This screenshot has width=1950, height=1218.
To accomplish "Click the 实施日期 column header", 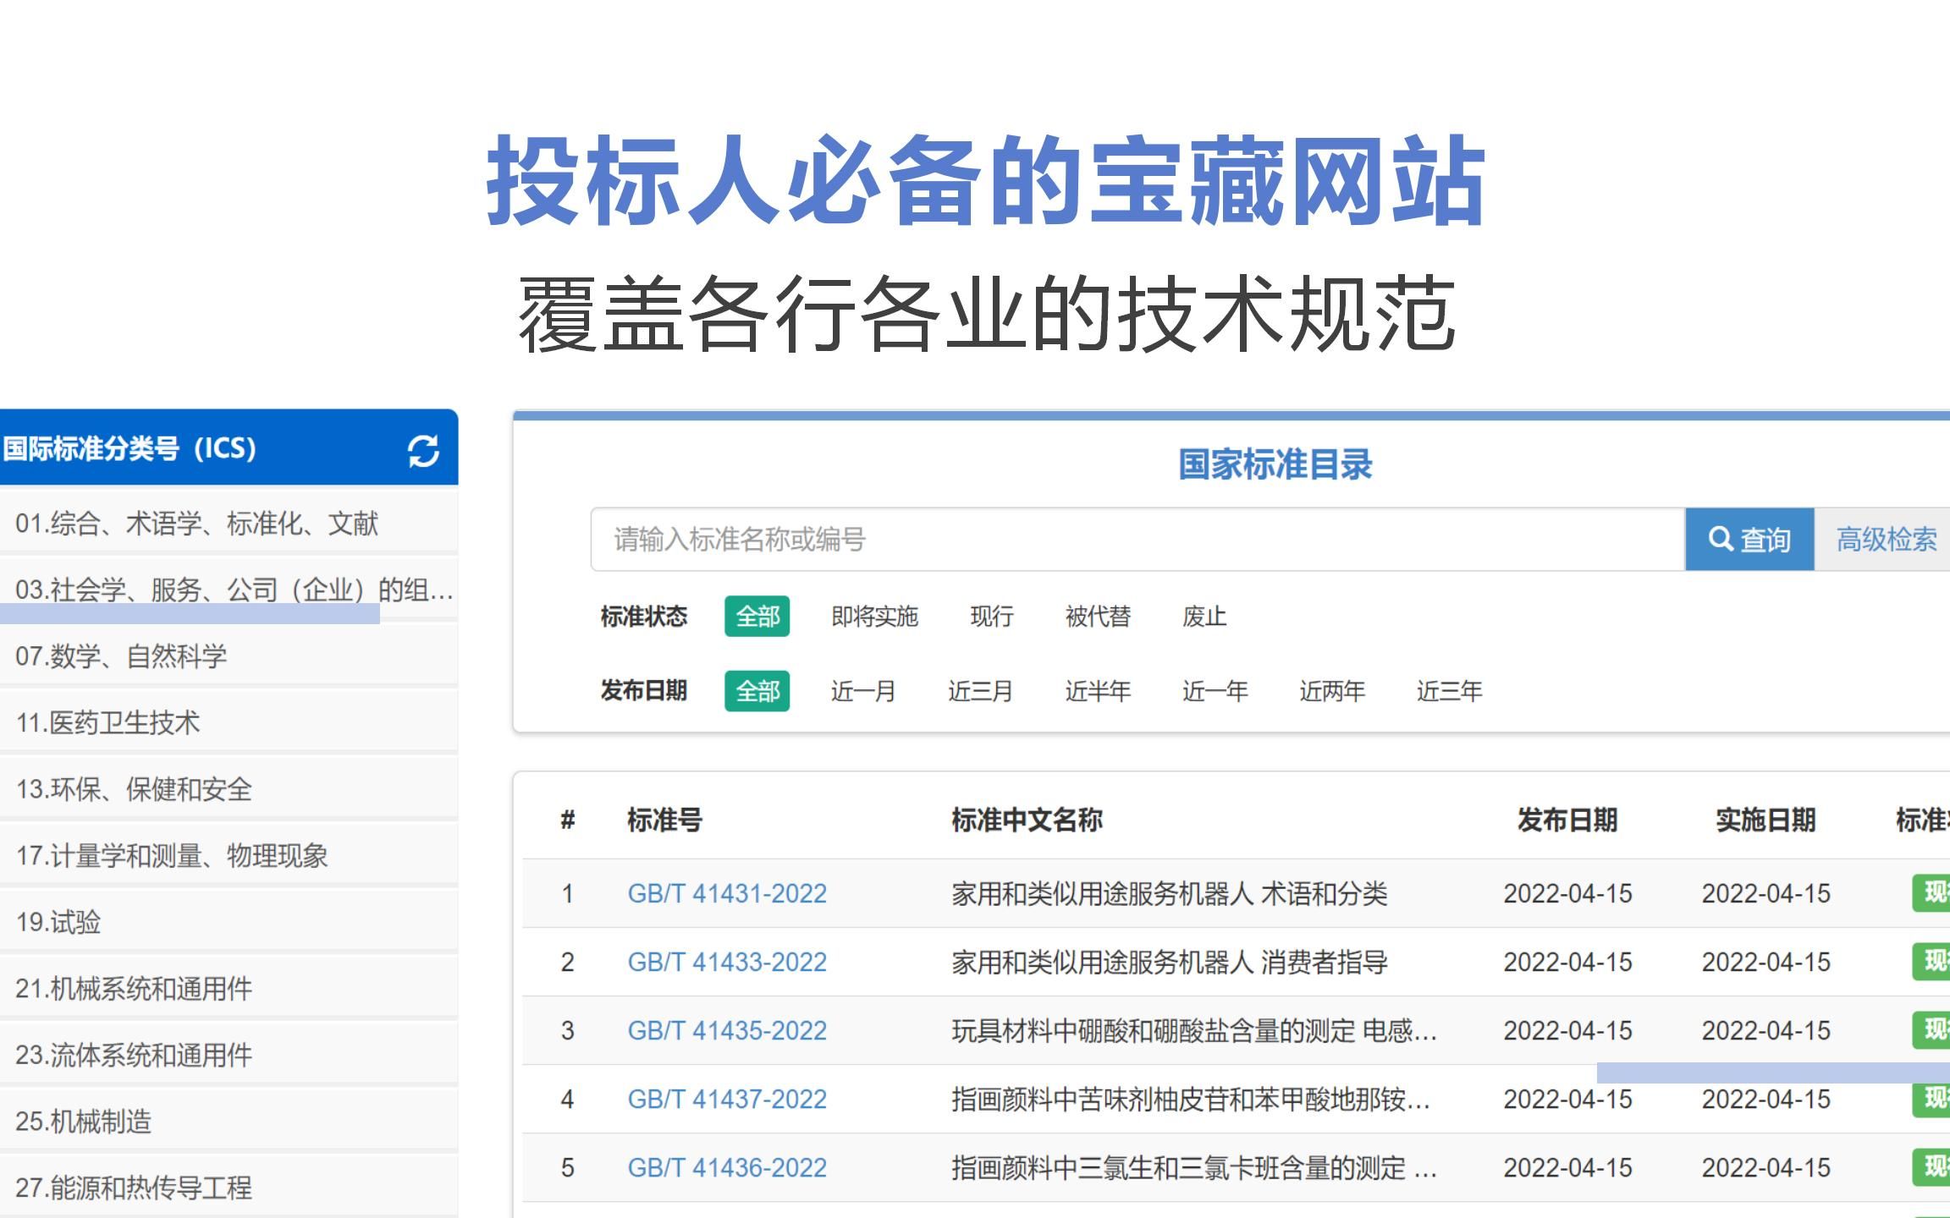I will point(1765,820).
